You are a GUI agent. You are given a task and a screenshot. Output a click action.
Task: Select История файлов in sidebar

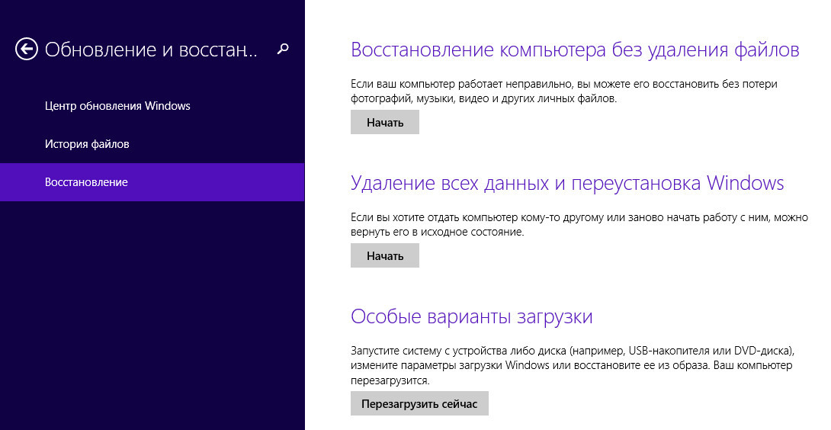coord(87,144)
